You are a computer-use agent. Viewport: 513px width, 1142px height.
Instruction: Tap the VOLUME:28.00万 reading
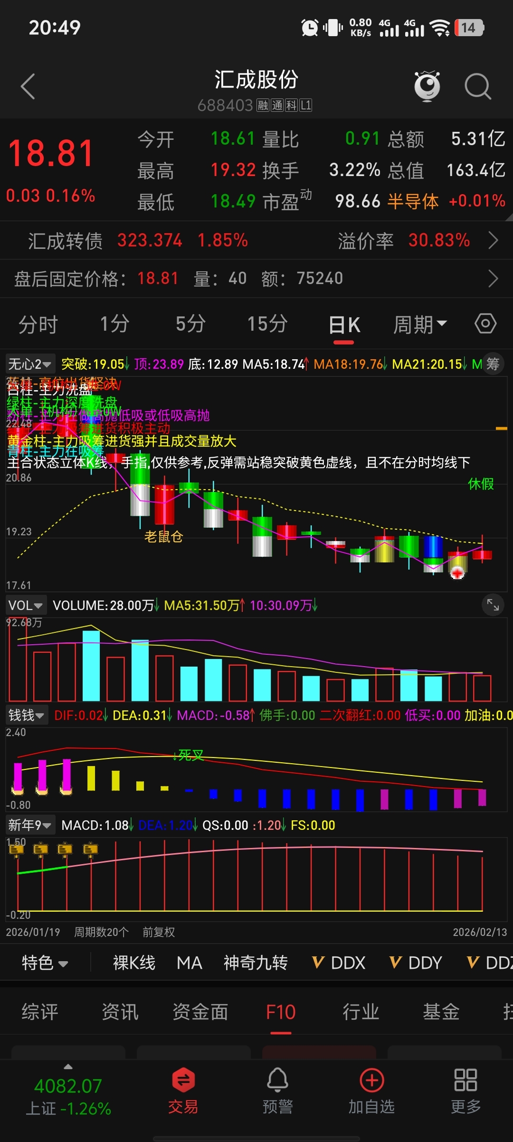tap(103, 605)
